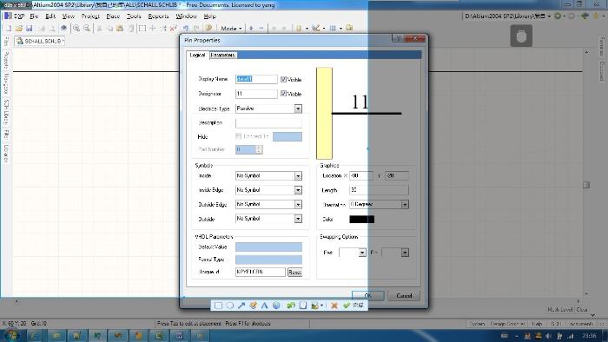608x342 pixels.
Task: Expand the Inside symbol dropdown
Action: (298, 176)
